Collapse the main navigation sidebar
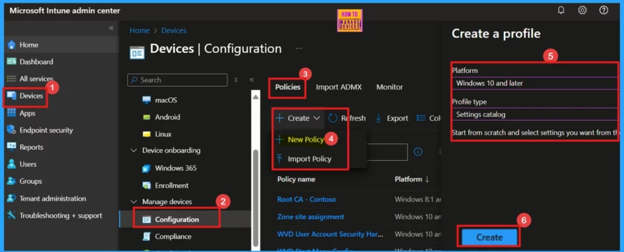Viewport: 624px width, 252px height. 112,28
